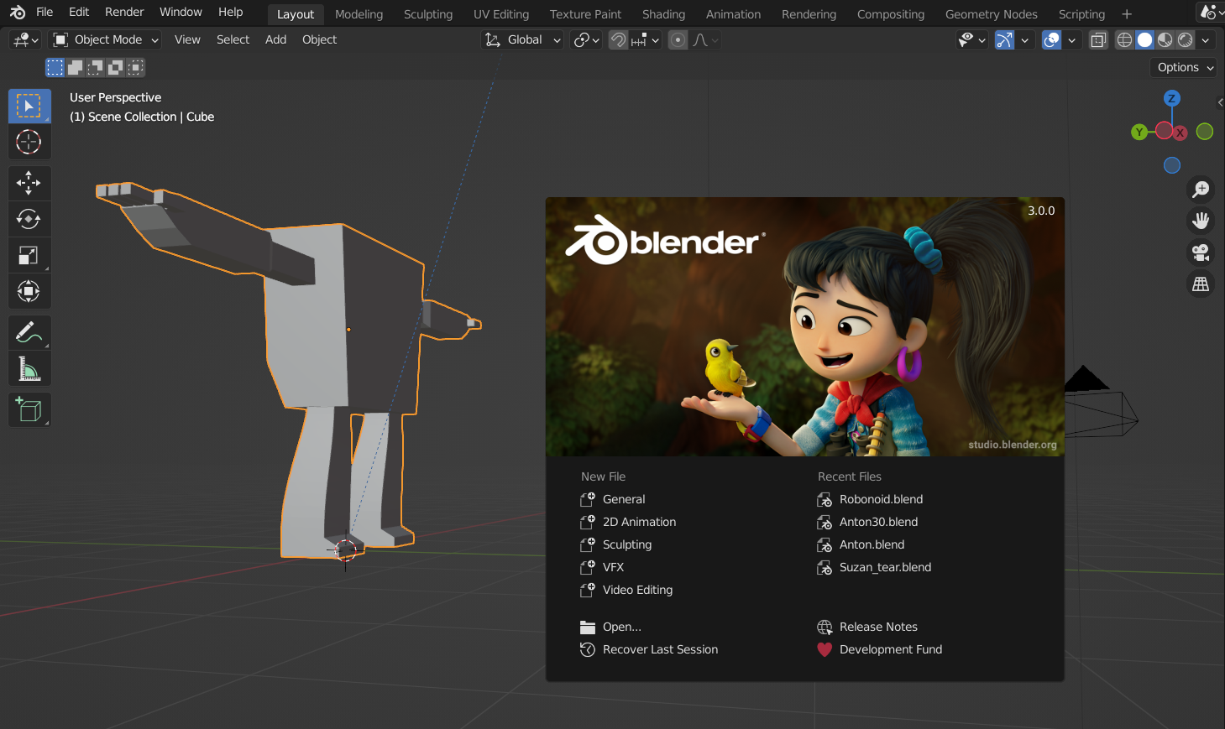Add a new workspace with plus
1225x729 pixels.
click(1127, 14)
